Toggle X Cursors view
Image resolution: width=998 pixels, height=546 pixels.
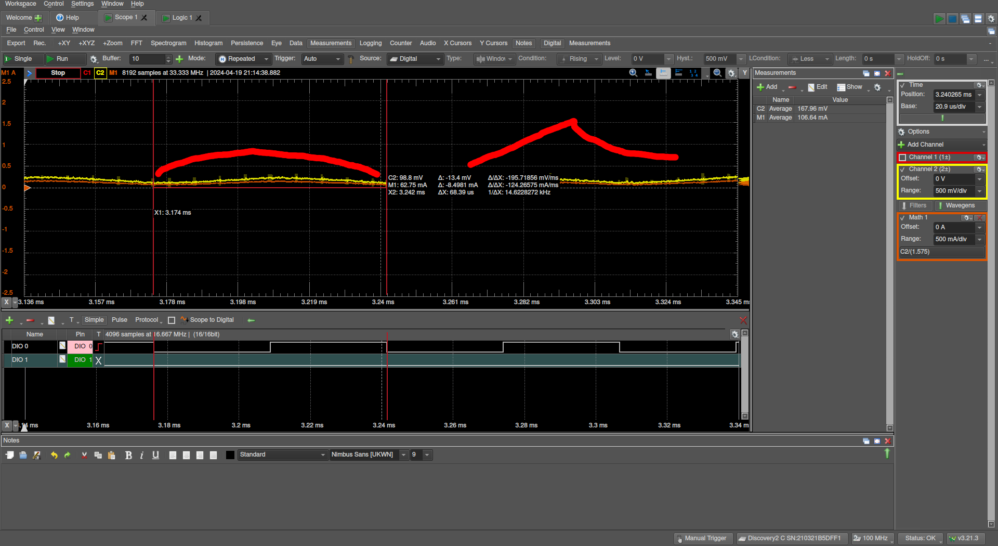coord(457,43)
